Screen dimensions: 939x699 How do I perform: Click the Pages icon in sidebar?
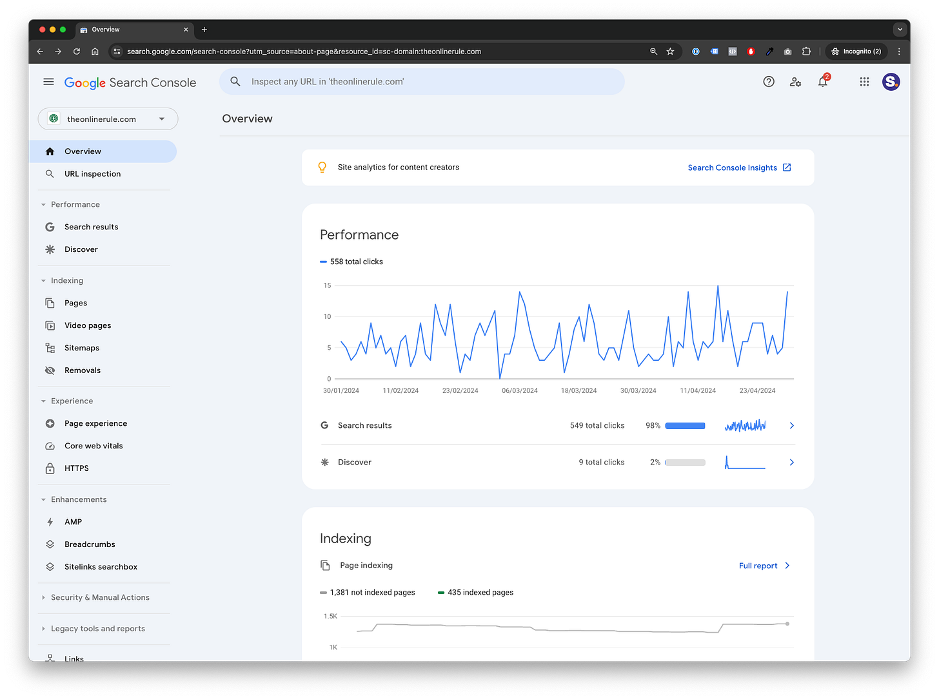50,303
